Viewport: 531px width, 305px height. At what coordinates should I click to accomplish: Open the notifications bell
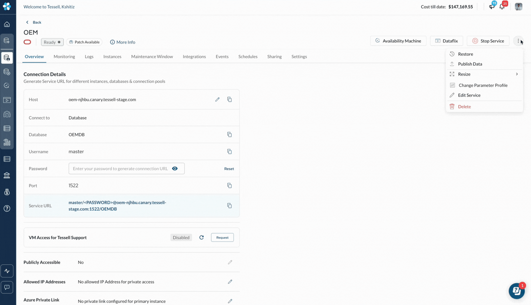point(502,7)
